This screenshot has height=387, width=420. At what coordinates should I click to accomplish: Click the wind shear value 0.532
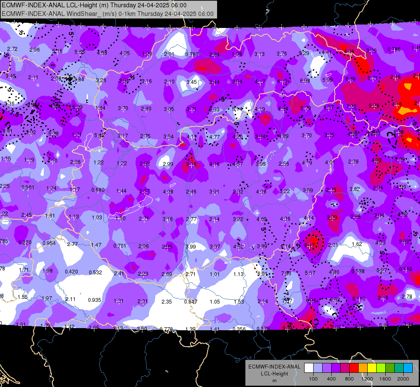point(95,272)
